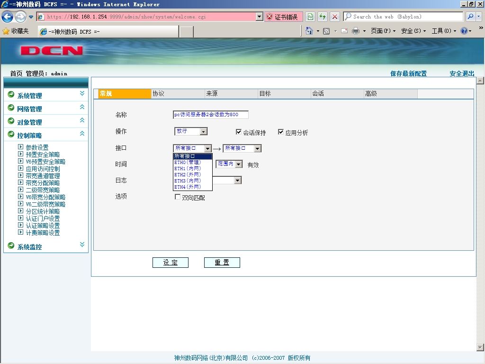This screenshot has height=364, width=485.
Task: Open the destination 所有接口 dropdown
Action: [x=242, y=148]
